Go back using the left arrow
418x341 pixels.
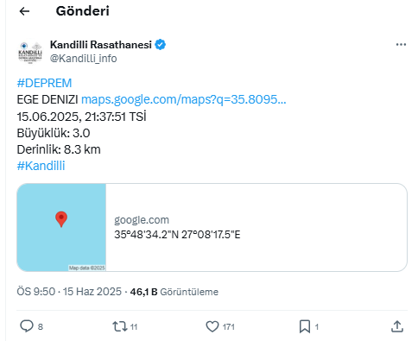click(x=24, y=11)
